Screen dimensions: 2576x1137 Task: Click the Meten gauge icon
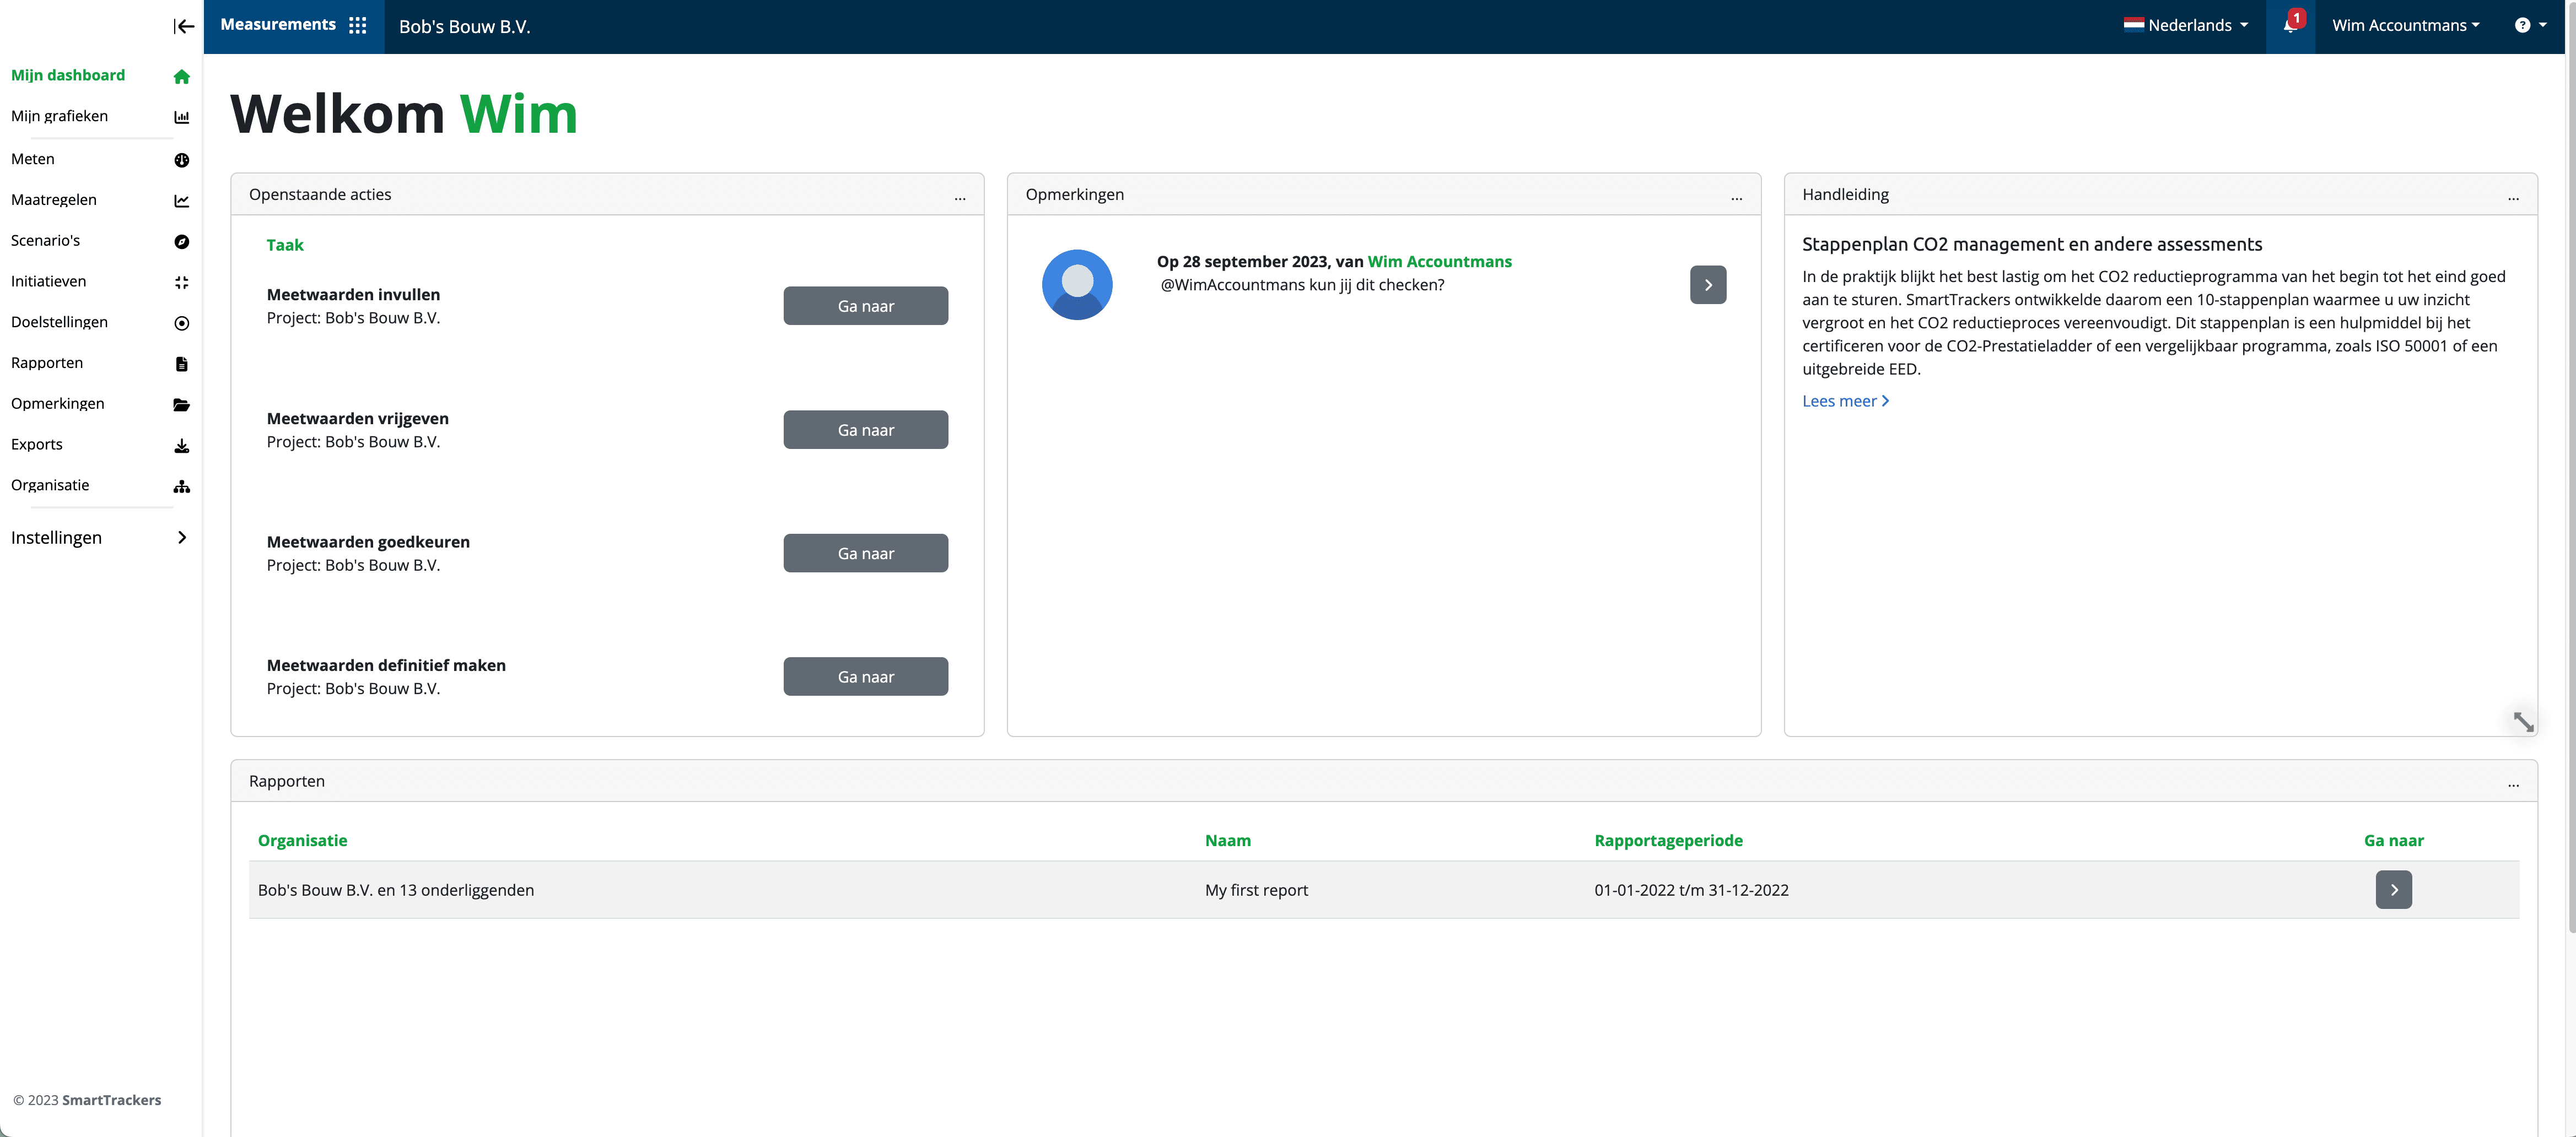[x=182, y=160]
